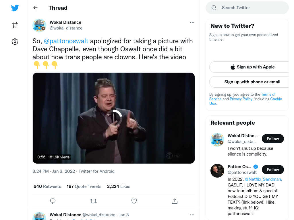
Task: Open the Settings gear icon
Action: click(15, 42)
